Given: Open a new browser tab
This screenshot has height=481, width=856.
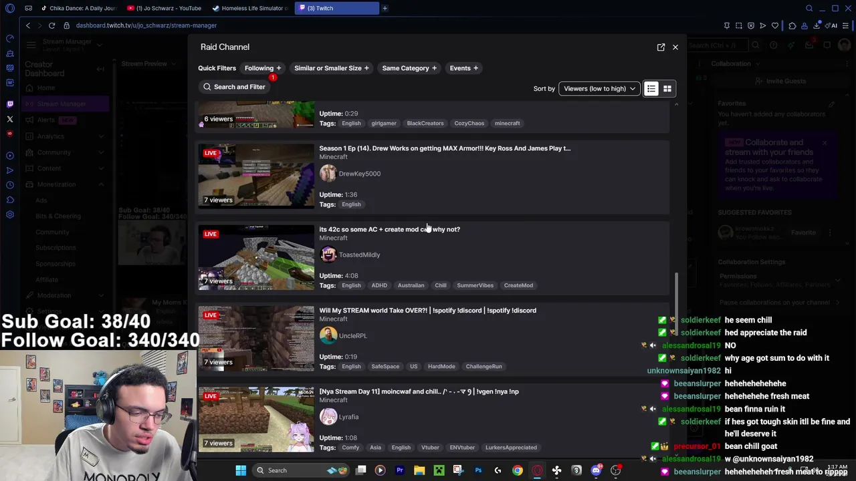Looking at the screenshot, I should point(385,8).
